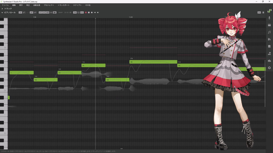This screenshot has width=273, height=153.
Task: Select the note with lyric 'to'
Action: click(x=94, y=65)
